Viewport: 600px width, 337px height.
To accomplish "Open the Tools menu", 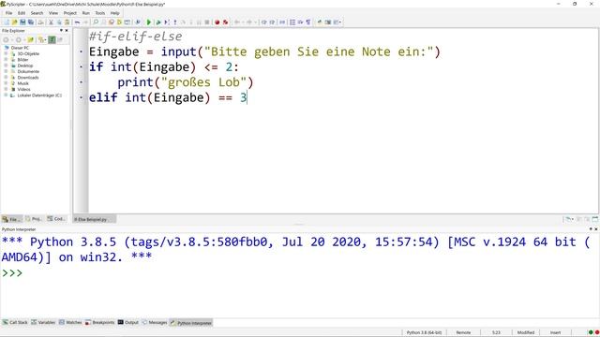I will [100, 13].
